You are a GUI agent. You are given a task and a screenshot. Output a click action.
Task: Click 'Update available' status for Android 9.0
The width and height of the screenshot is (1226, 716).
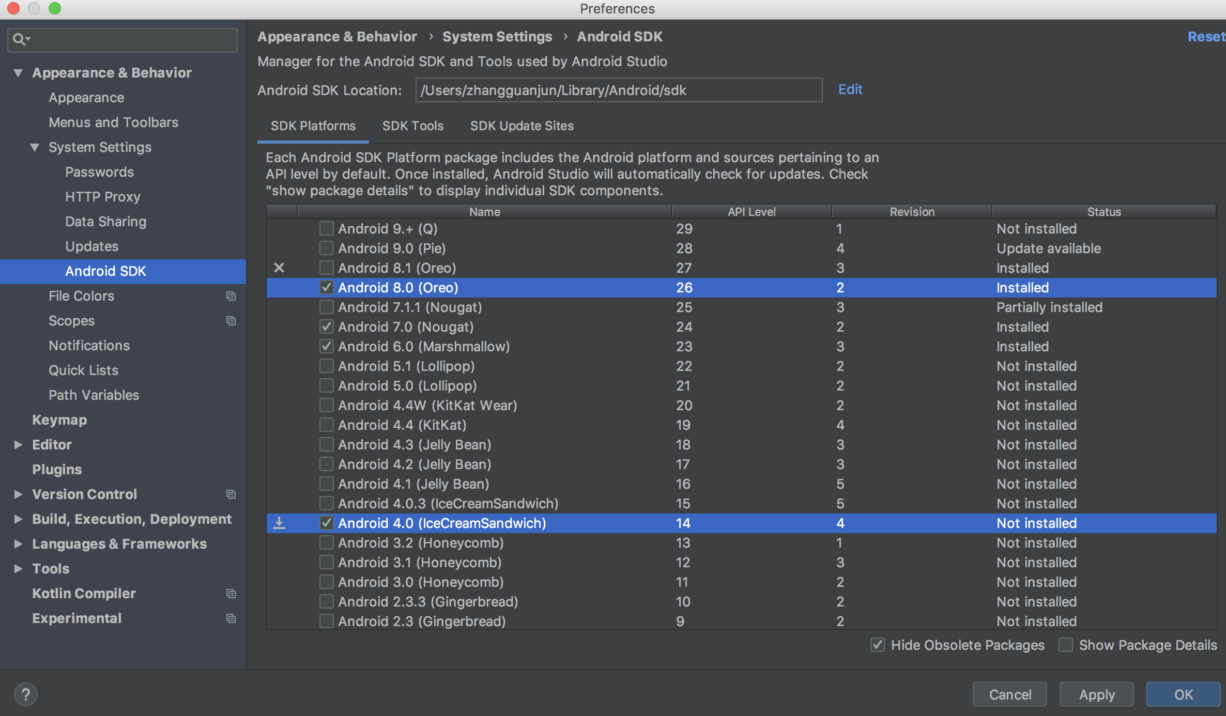coord(1049,248)
